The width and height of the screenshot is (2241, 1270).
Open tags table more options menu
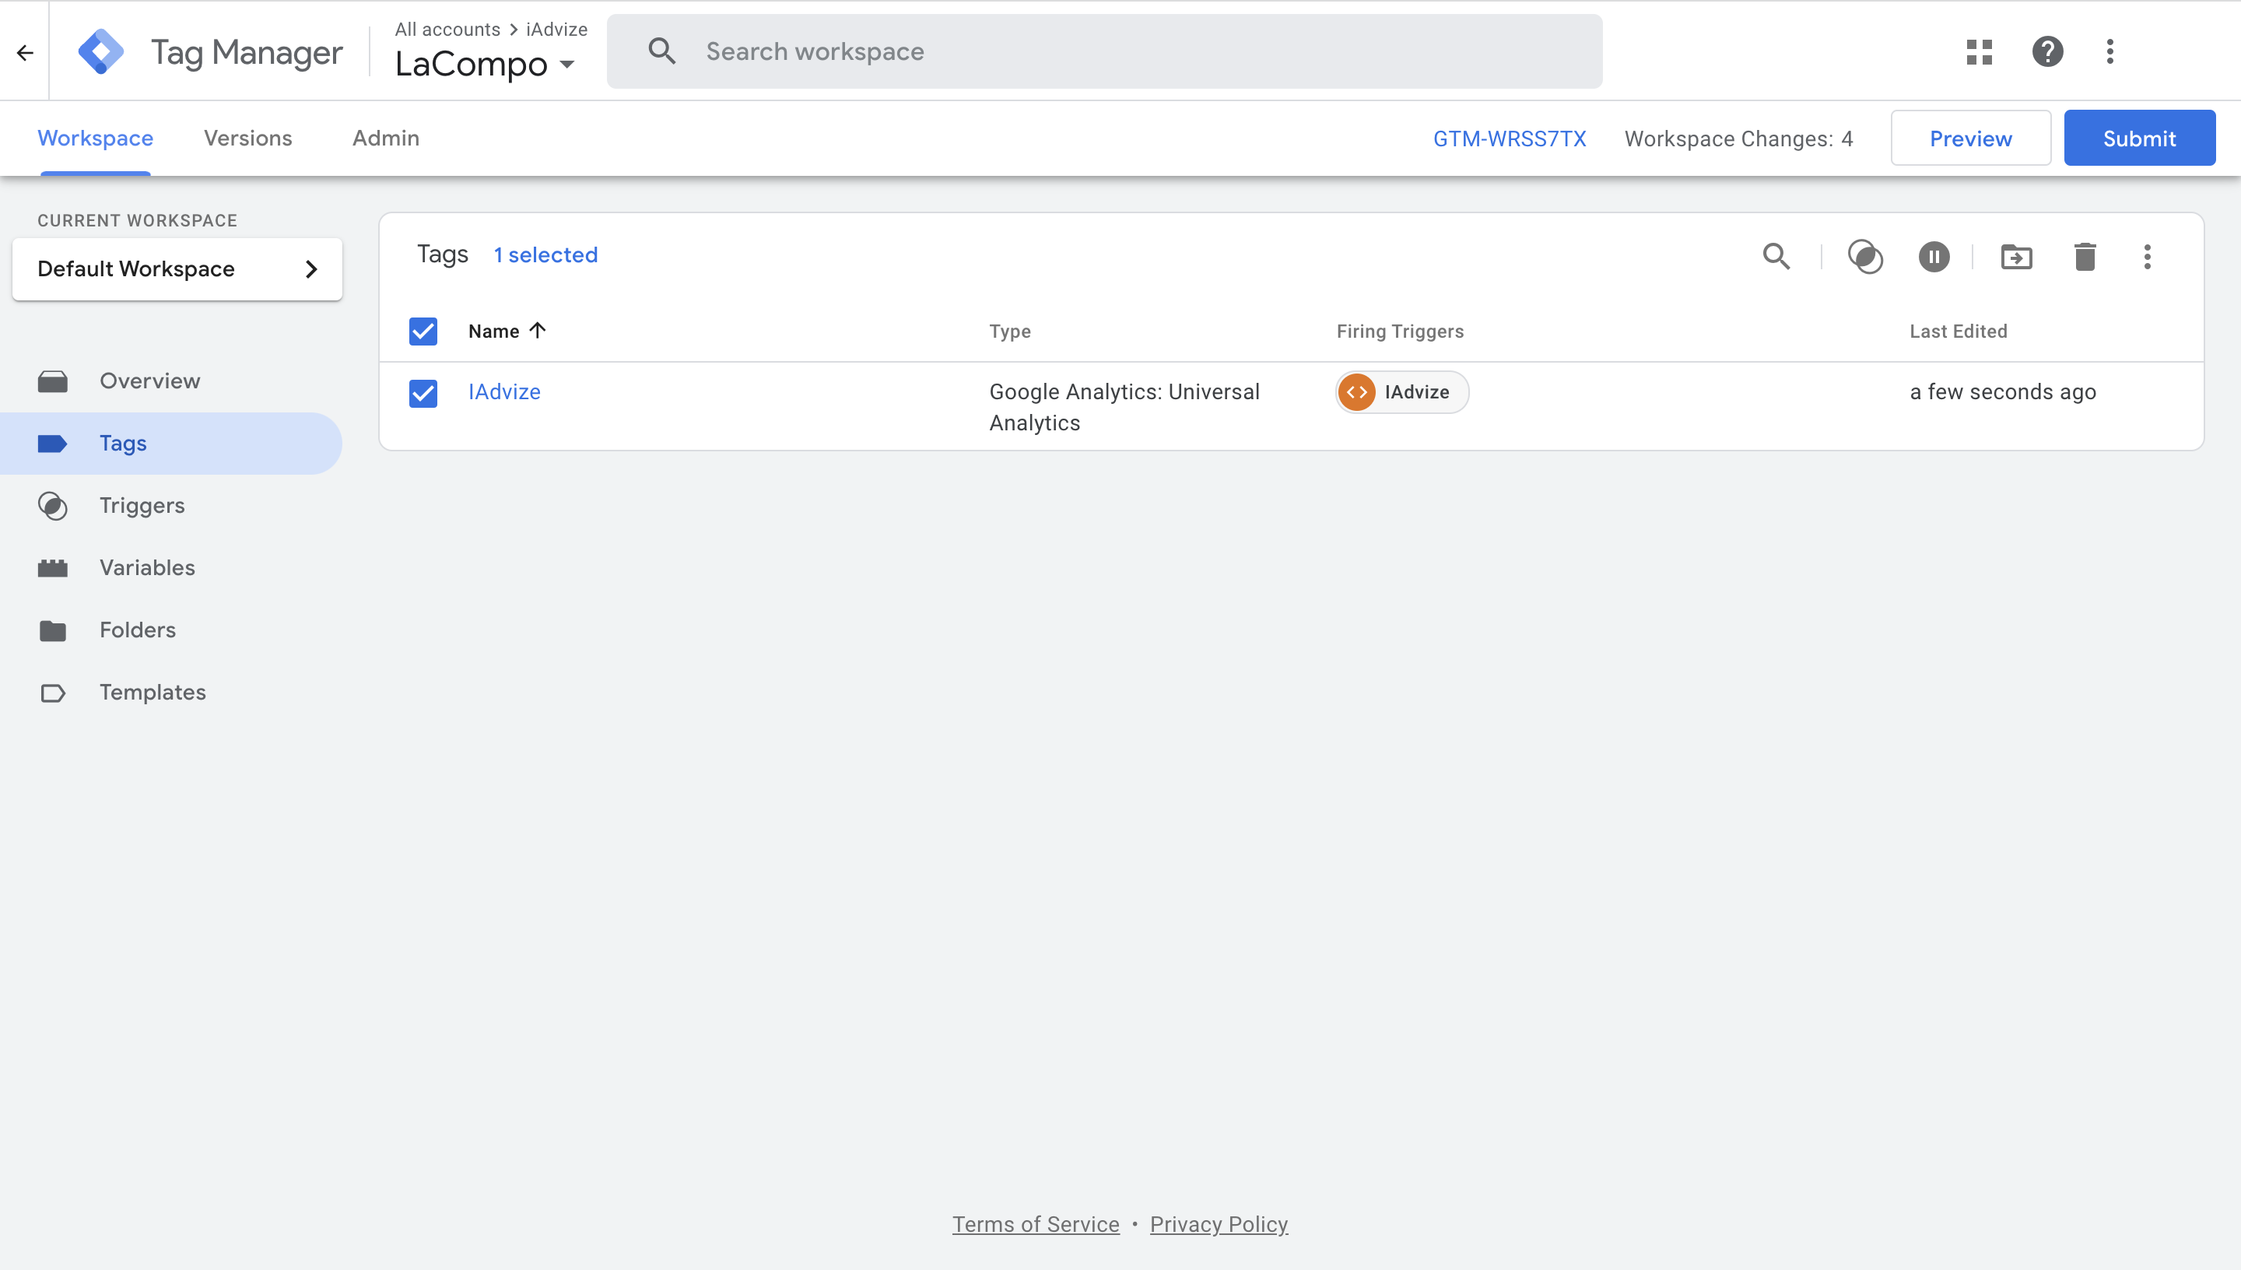click(2147, 257)
